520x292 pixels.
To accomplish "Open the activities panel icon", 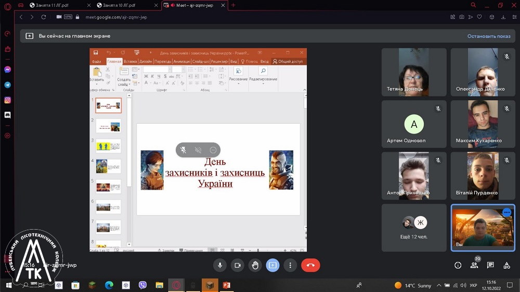I will click(506, 265).
